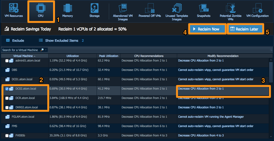View Unused Template Images
The width and height of the screenshot is (274, 141).
[177, 12]
